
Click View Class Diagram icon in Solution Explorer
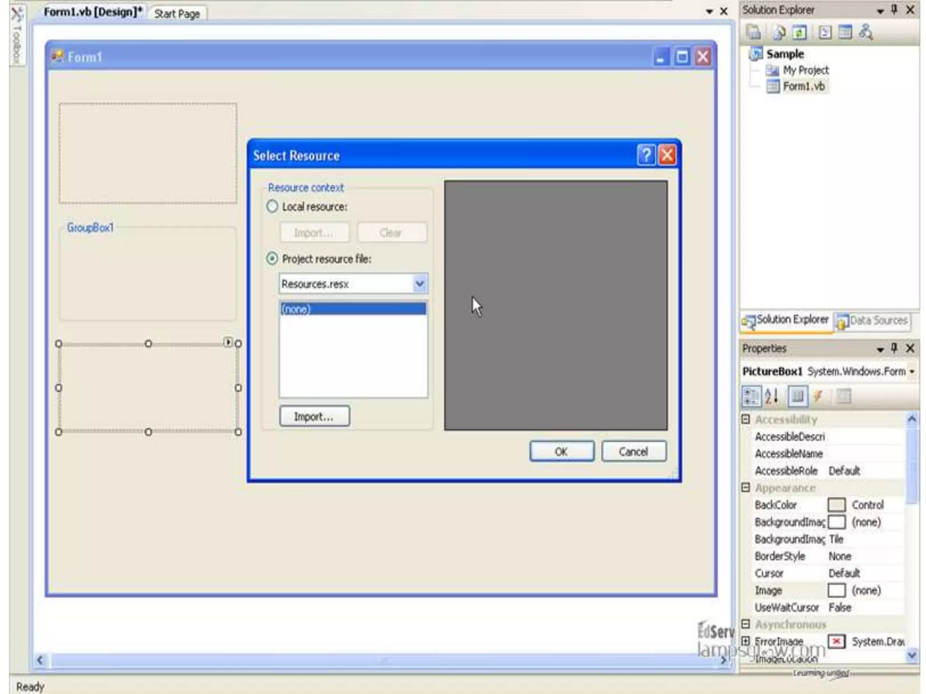[865, 32]
